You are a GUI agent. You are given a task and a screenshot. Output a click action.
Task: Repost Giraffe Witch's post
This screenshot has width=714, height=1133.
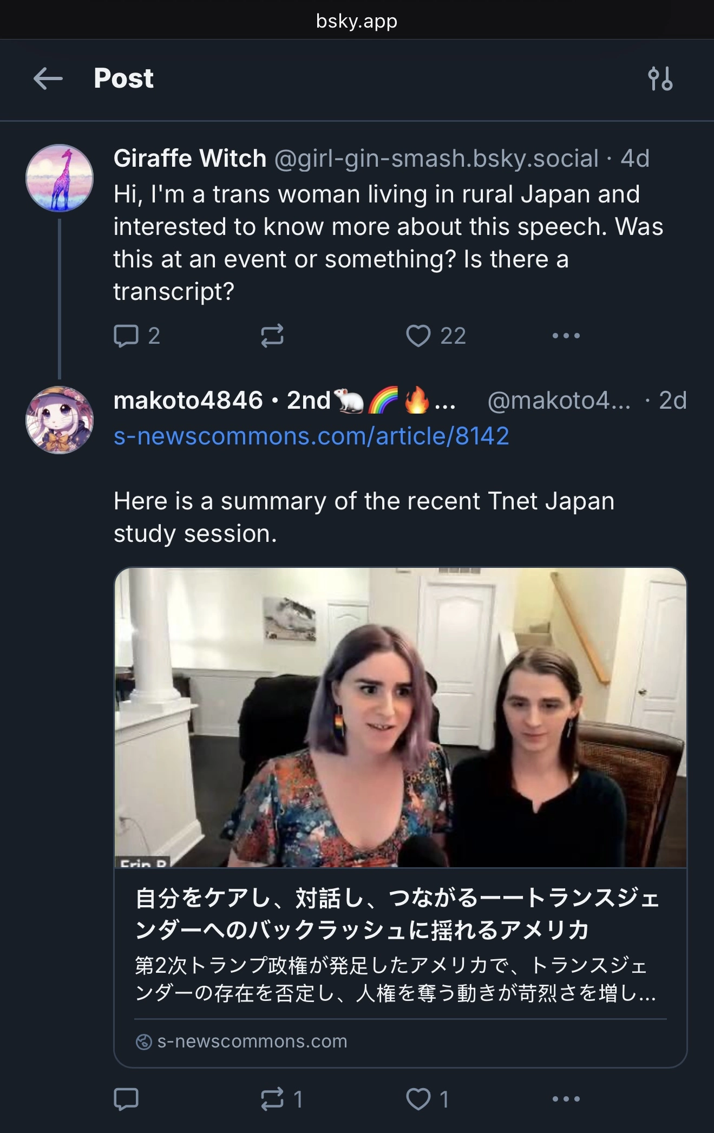272,336
